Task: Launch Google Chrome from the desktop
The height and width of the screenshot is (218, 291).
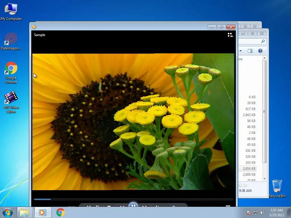Action: pos(11,73)
